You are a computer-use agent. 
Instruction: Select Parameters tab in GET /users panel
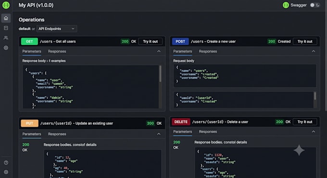pyautogui.click(x=32, y=51)
